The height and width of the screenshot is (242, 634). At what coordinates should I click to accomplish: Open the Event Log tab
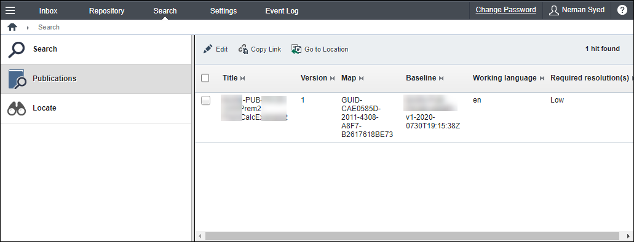[x=282, y=11]
